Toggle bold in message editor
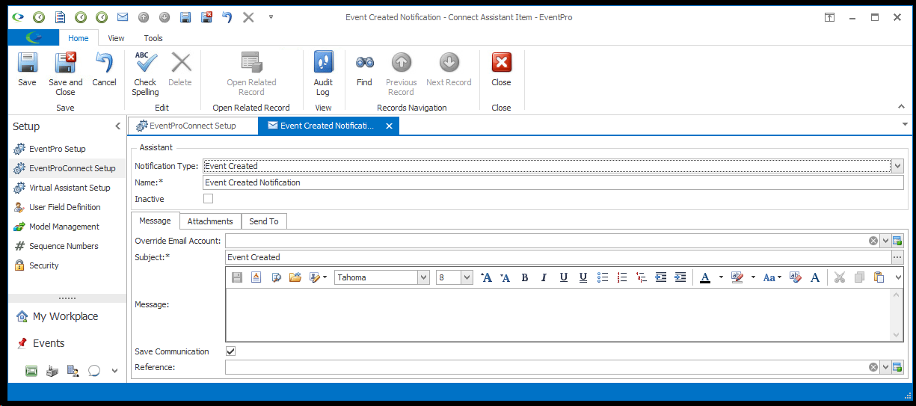 pos(525,277)
